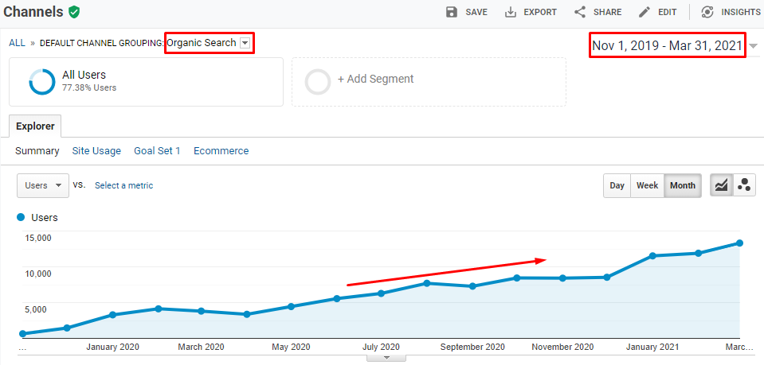Click the EDIT pencil icon
764x365 pixels.
[645, 12]
